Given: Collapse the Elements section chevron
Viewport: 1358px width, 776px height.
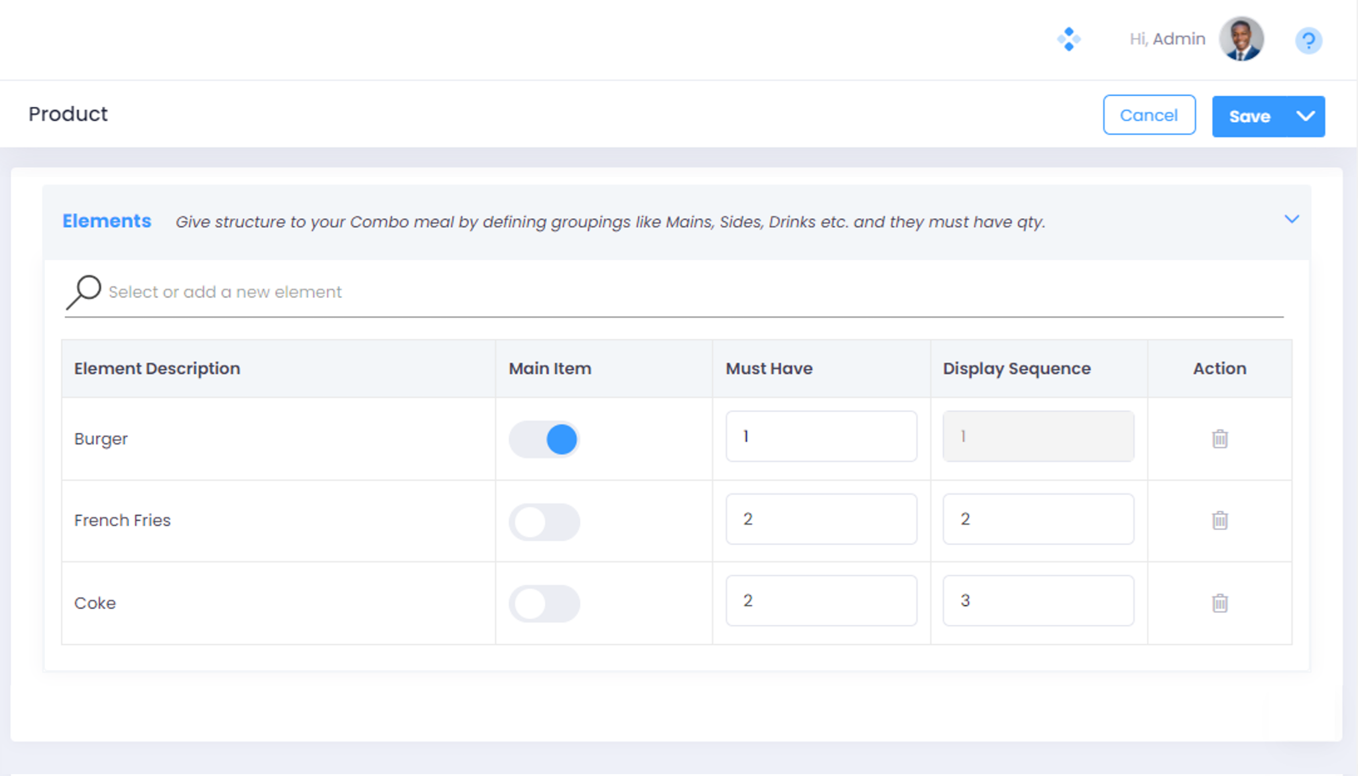Looking at the screenshot, I should click(x=1291, y=220).
